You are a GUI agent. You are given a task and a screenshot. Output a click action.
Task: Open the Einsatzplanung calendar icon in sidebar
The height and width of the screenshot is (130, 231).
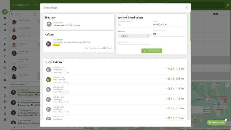5,12
